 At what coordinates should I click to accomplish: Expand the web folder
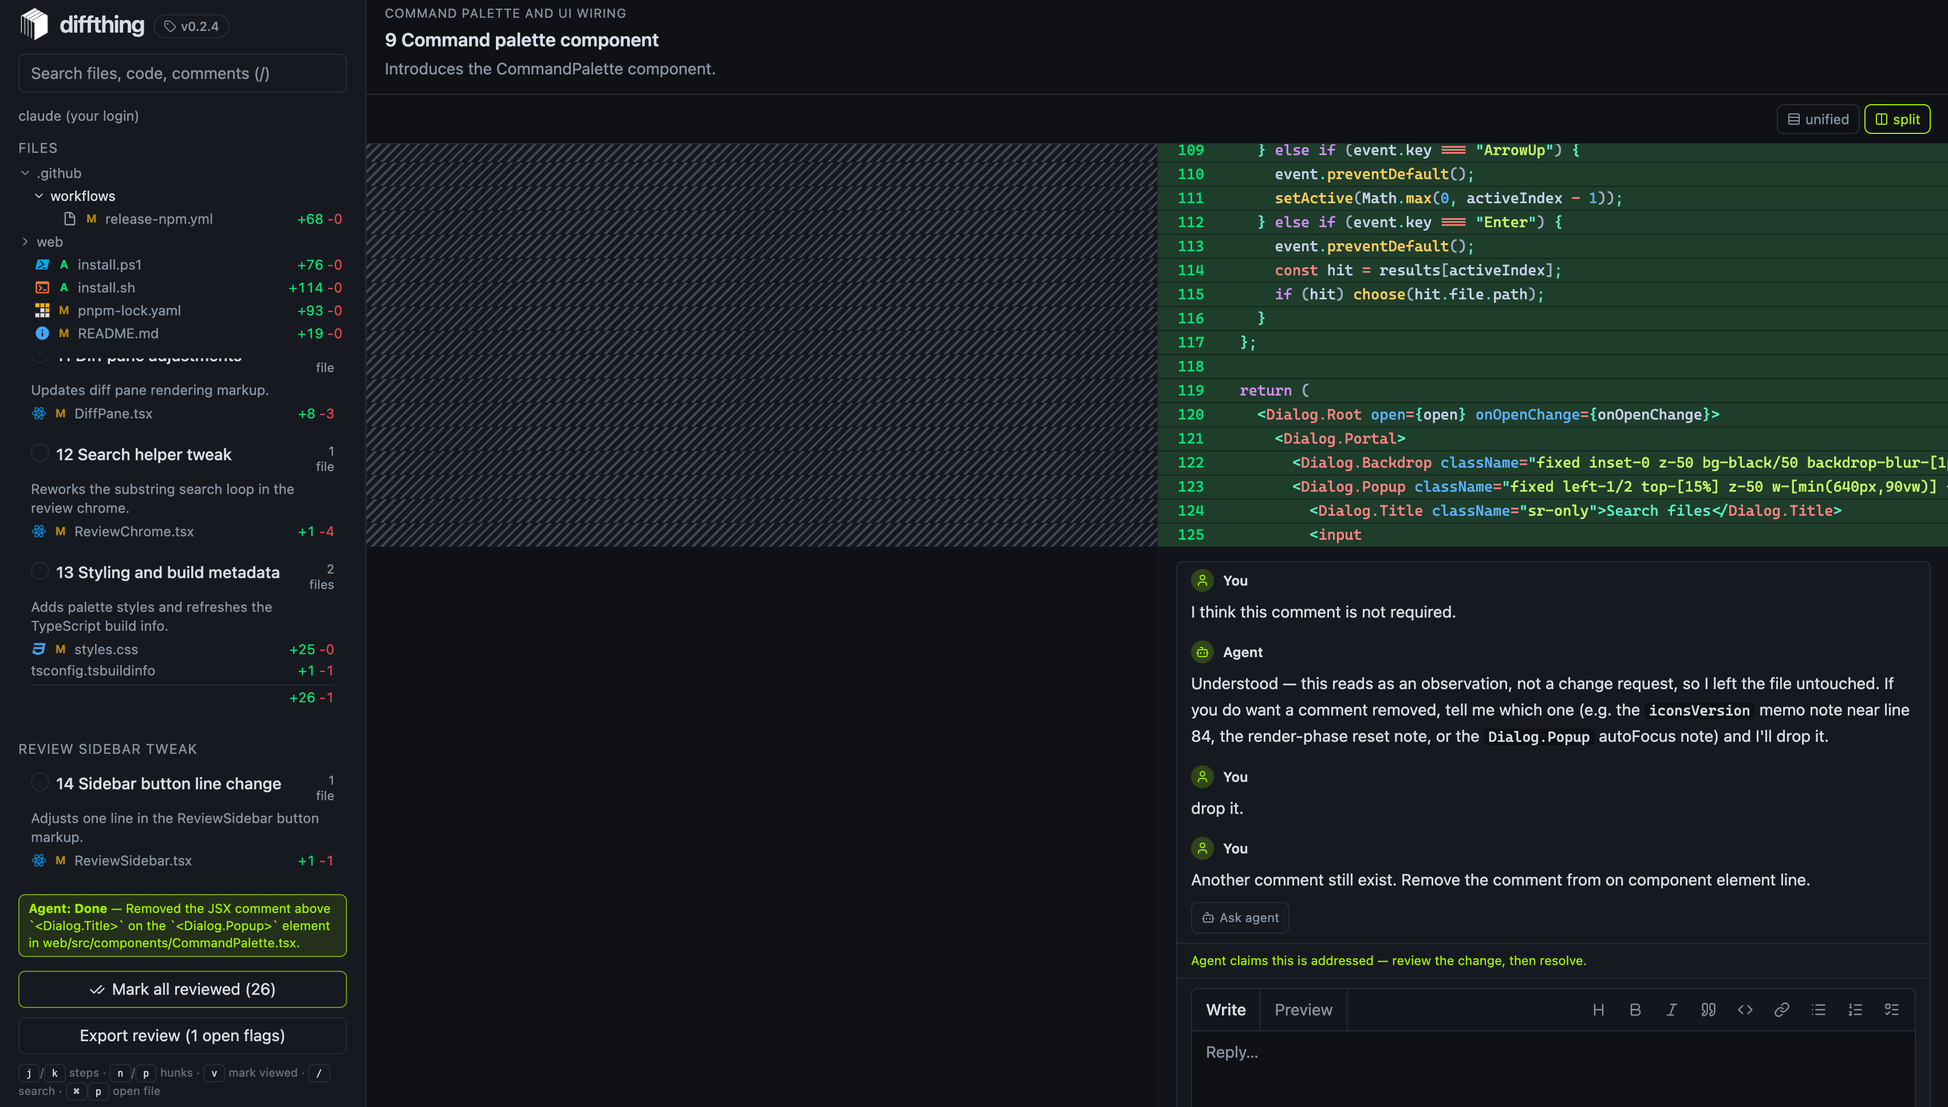click(25, 242)
